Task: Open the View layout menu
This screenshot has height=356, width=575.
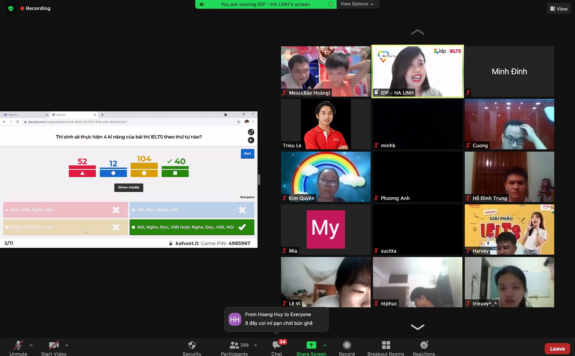Action: tap(559, 9)
